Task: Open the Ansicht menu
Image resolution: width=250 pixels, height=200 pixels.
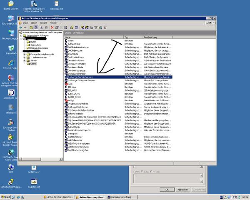Action: [43, 23]
